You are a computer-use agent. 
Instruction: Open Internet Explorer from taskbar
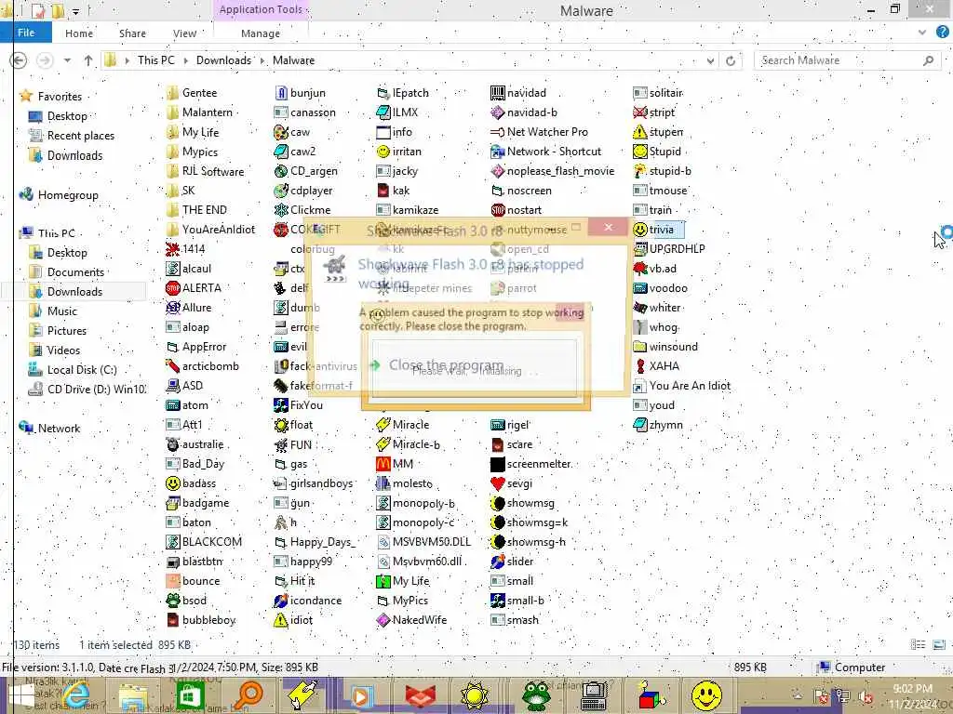(x=77, y=695)
